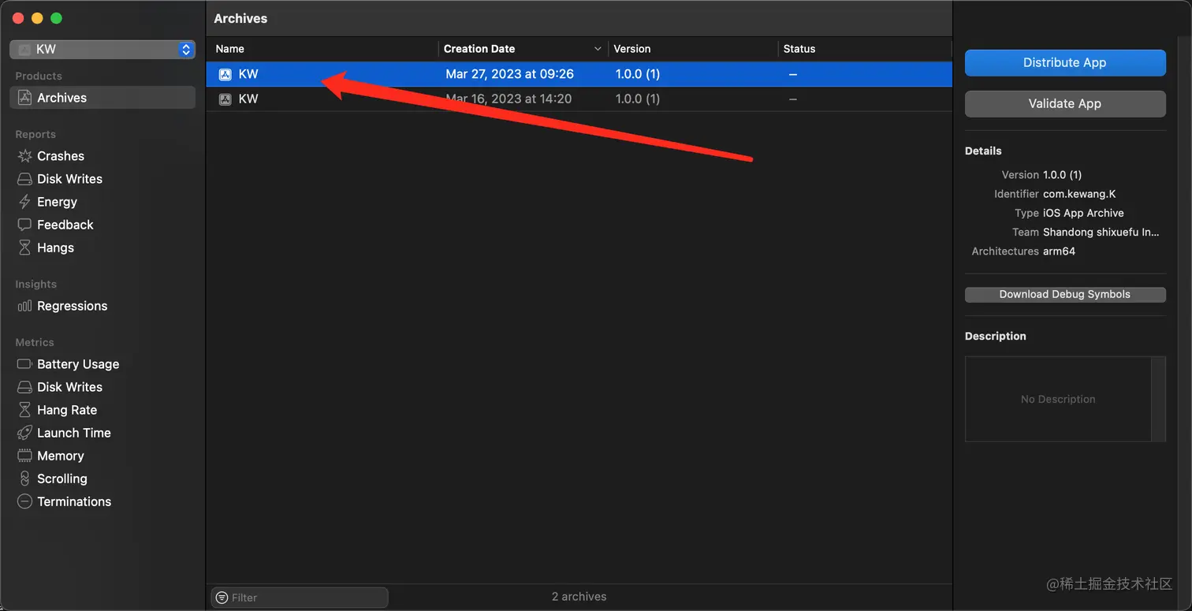Click the 2 archives count label

pyautogui.click(x=579, y=597)
